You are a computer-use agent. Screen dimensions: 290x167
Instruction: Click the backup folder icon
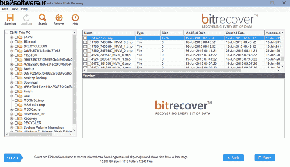click(20, 69)
